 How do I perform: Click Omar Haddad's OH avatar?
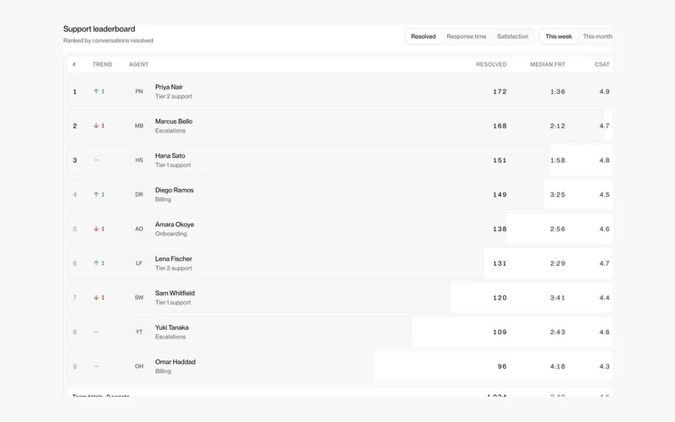[x=138, y=366]
